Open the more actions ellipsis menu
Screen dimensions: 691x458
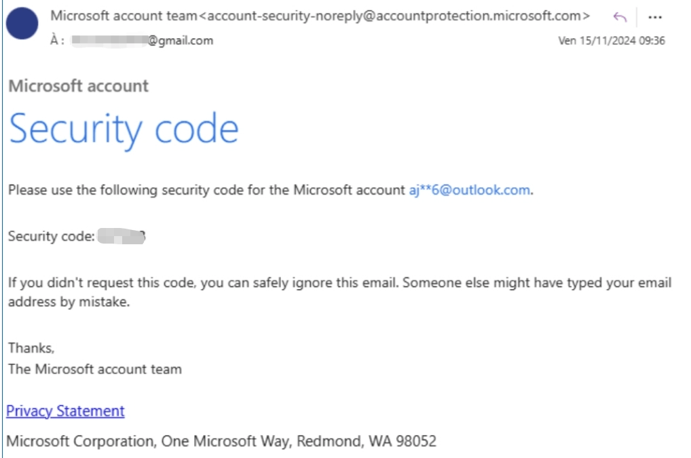(655, 17)
